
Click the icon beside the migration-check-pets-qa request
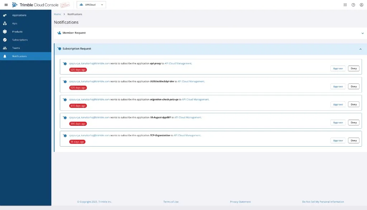coord(65,100)
